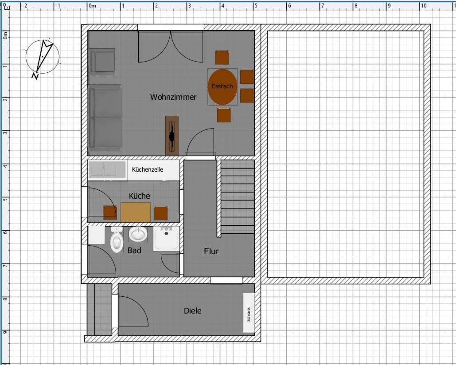
Task: Click the compass rose icon
Action: tap(42, 57)
